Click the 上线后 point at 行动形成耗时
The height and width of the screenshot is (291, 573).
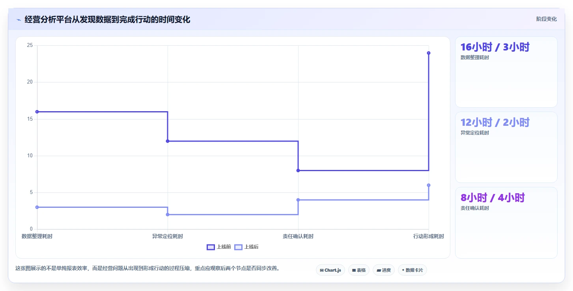(x=429, y=185)
